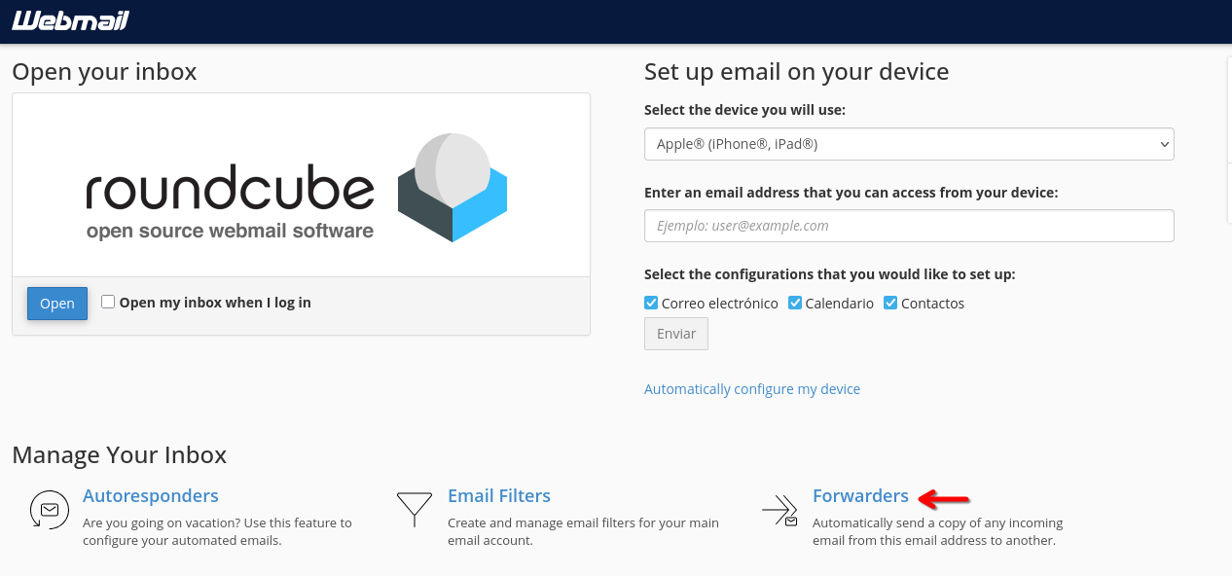Expand the device selection dropdown
The image size is (1232, 576).
[x=909, y=144]
